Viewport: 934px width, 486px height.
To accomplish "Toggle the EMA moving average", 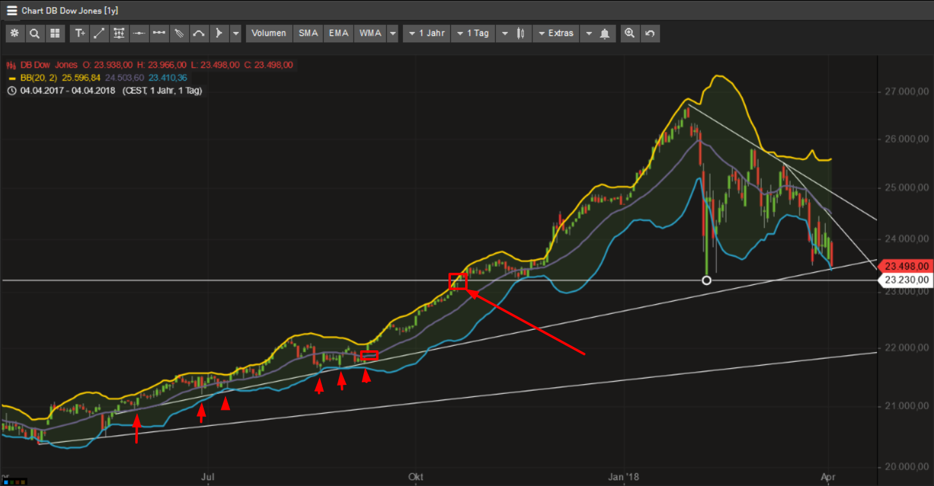I will (x=339, y=33).
